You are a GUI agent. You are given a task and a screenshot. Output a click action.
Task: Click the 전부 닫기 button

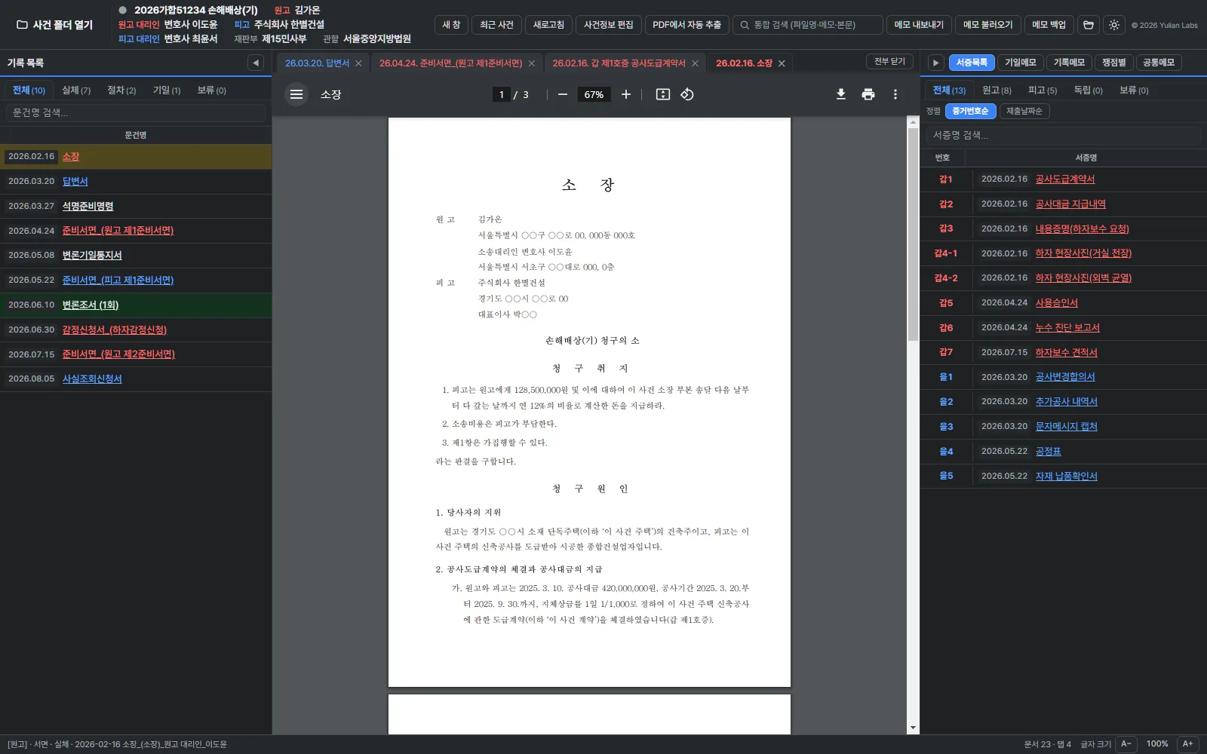click(x=890, y=62)
